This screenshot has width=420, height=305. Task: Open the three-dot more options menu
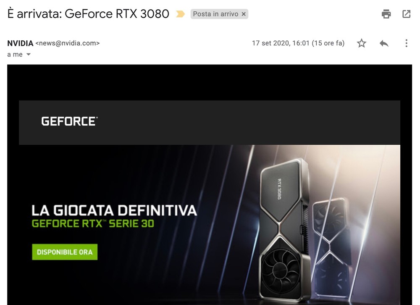tap(406, 43)
